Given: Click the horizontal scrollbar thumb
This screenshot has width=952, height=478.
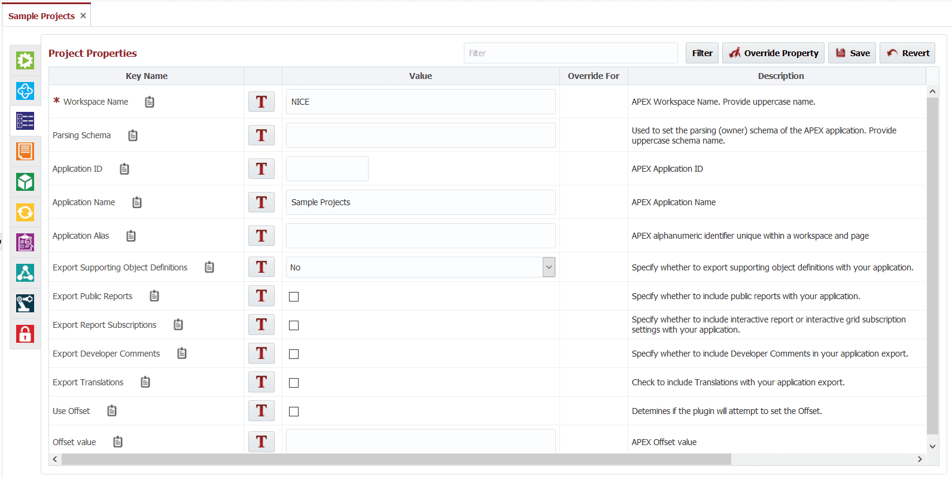Looking at the screenshot, I should coord(396,459).
